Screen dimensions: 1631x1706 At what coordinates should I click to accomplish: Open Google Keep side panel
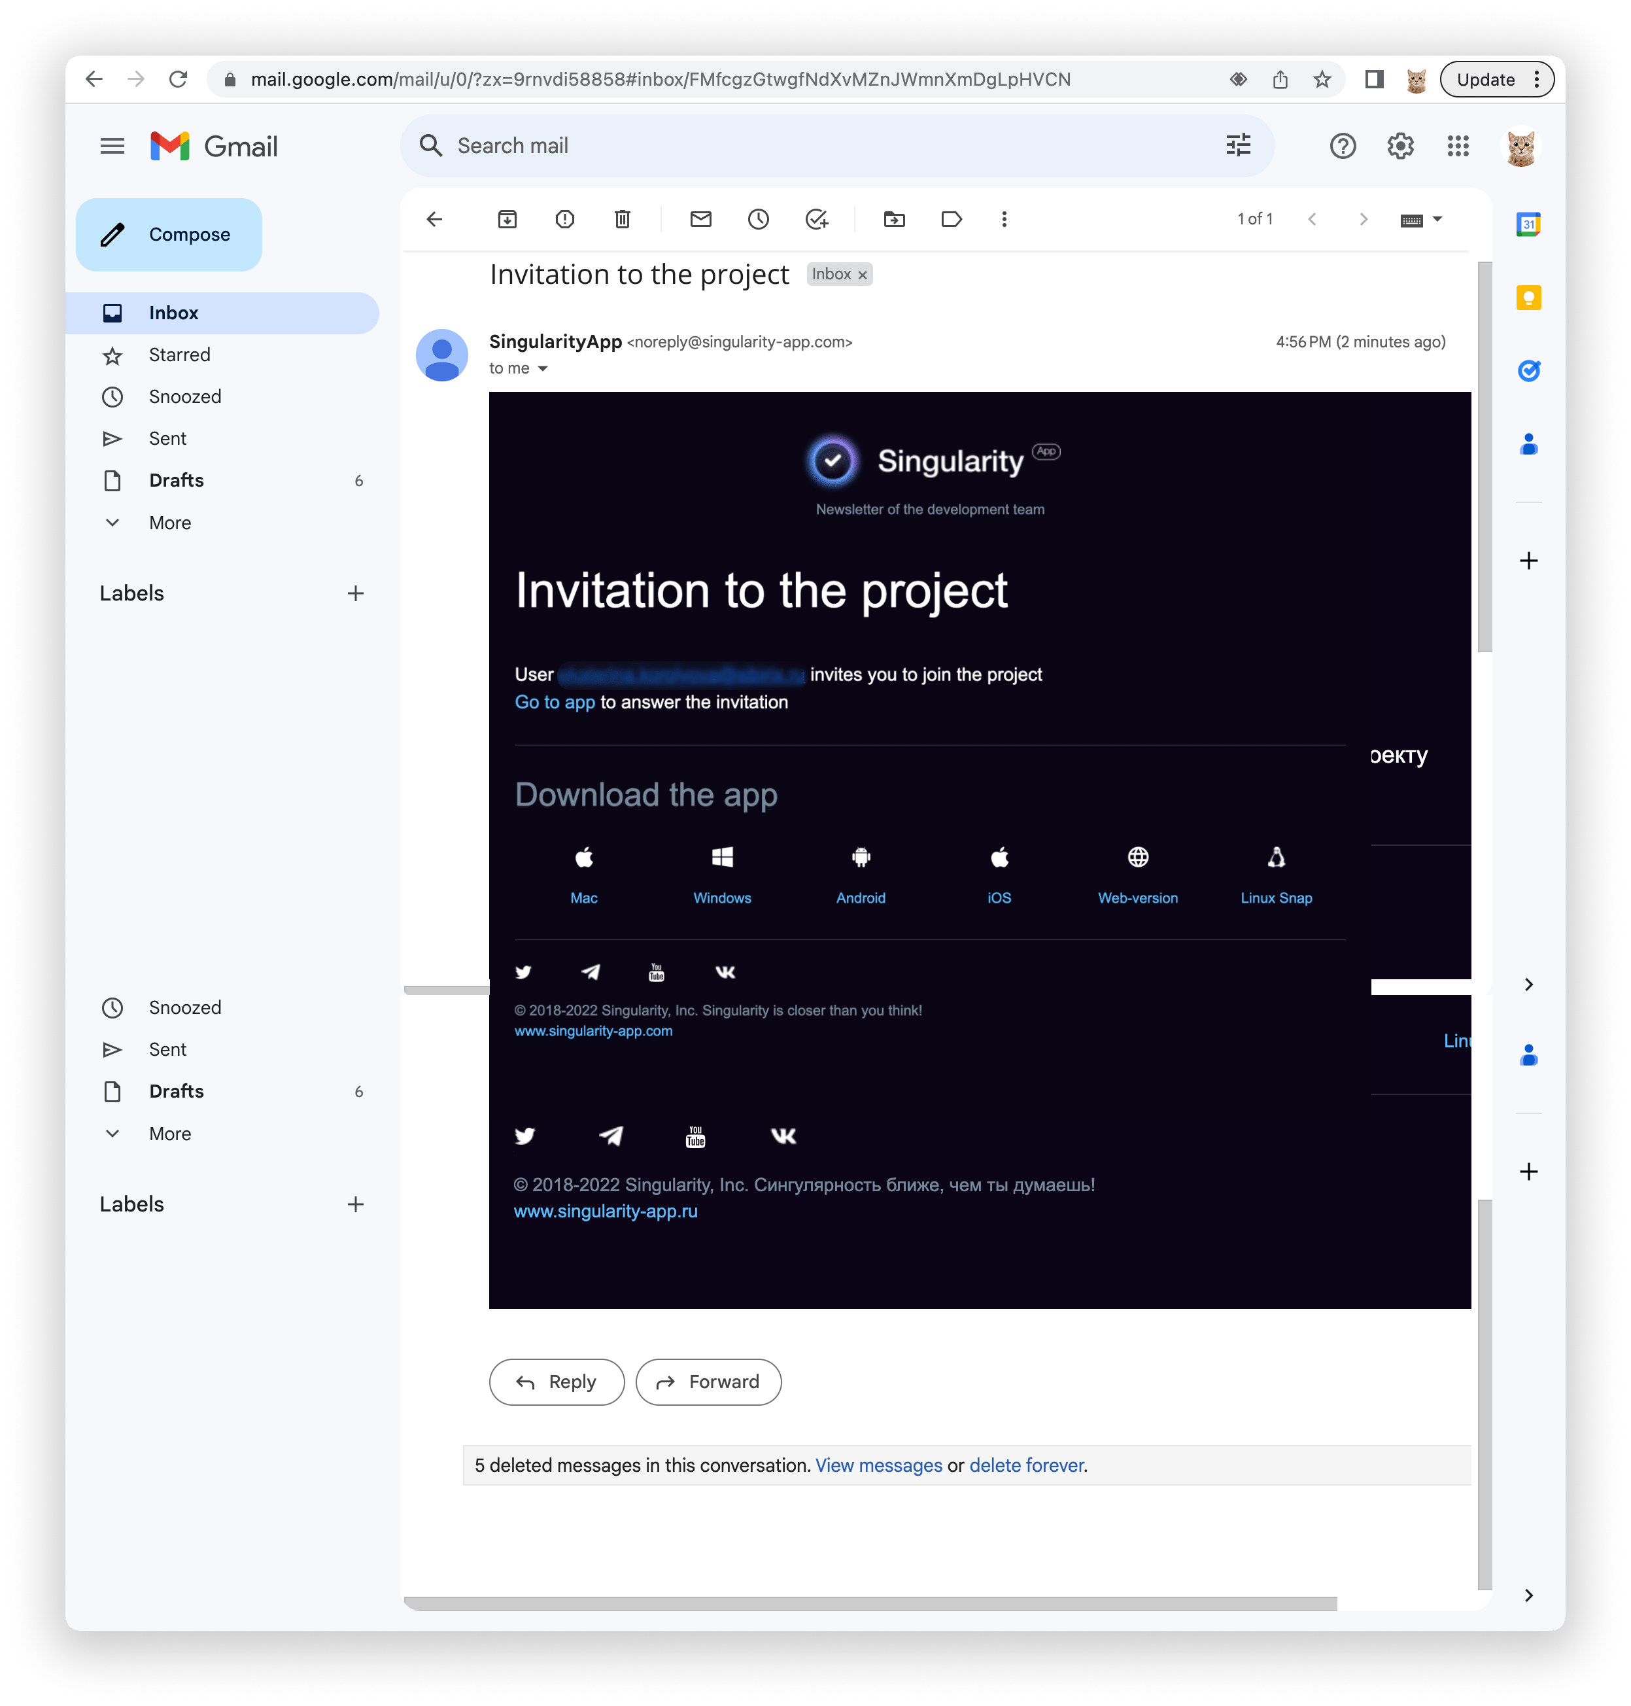click(1528, 298)
